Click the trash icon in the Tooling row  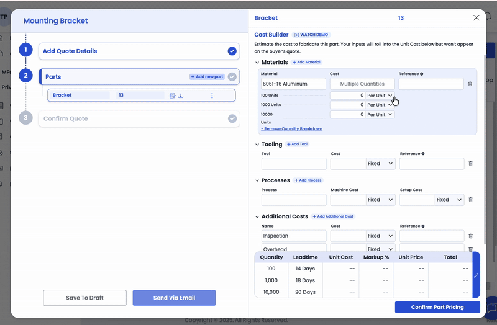(x=470, y=164)
